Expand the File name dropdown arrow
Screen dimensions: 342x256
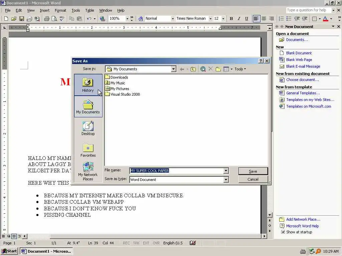226,171
